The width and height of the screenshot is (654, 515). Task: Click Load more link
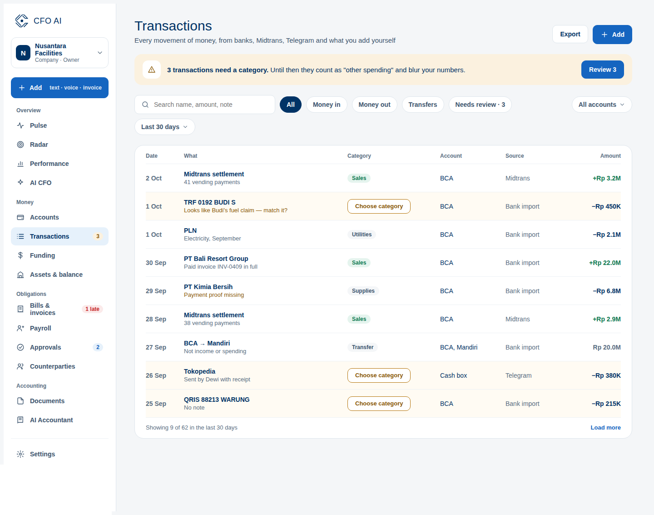click(605, 428)
